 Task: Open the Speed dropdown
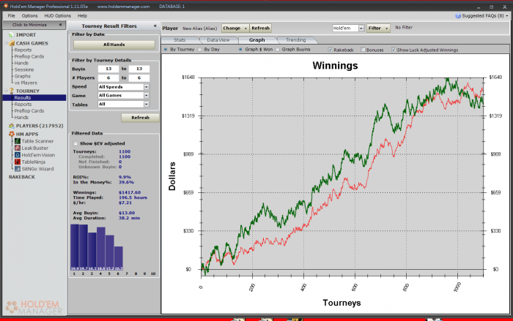point(147,87)
